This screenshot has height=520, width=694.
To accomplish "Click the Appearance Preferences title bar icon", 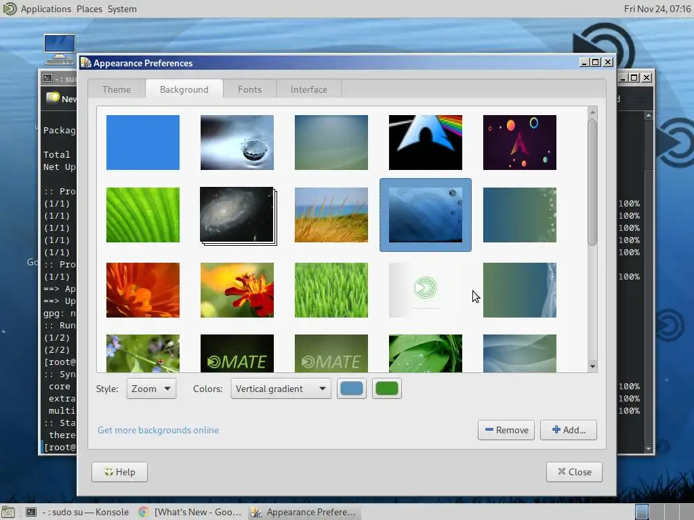I will tap(85, 63).
